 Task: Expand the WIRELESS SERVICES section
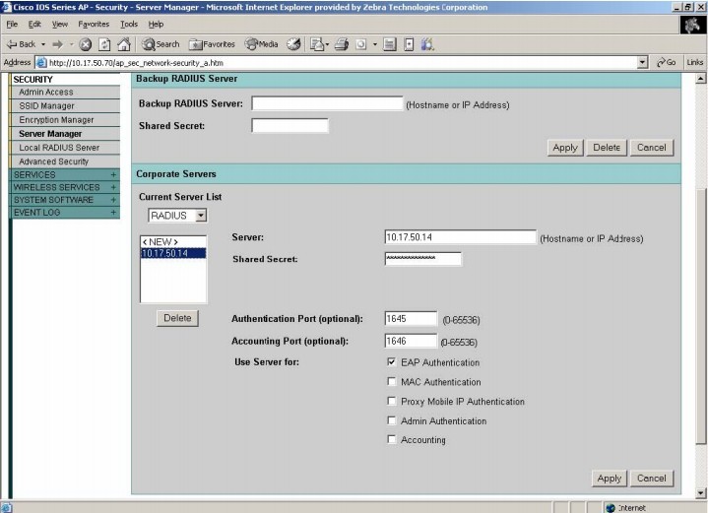pos(113,187)
